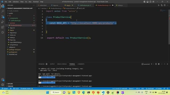The image size is (170, 95).
Task: Switch to the ListProducts.jsx editor tab
Action: (x=85, y=5)
